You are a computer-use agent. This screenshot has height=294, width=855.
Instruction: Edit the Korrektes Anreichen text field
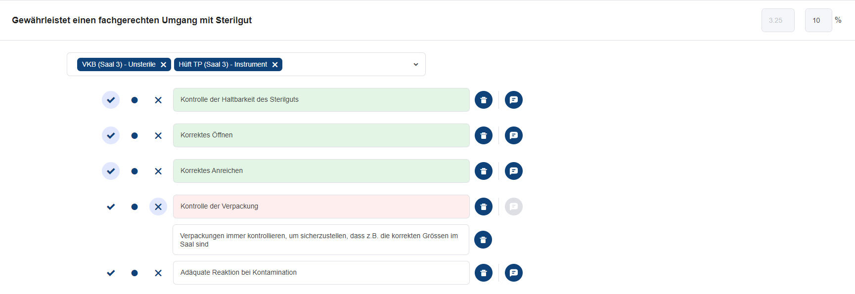(x=321, y=171)
